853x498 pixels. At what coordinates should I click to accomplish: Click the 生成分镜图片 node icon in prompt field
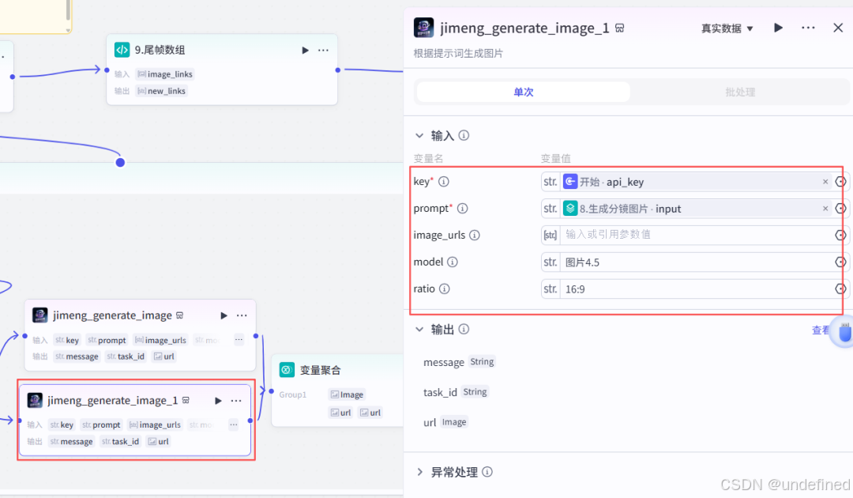[x=570, y=209]
